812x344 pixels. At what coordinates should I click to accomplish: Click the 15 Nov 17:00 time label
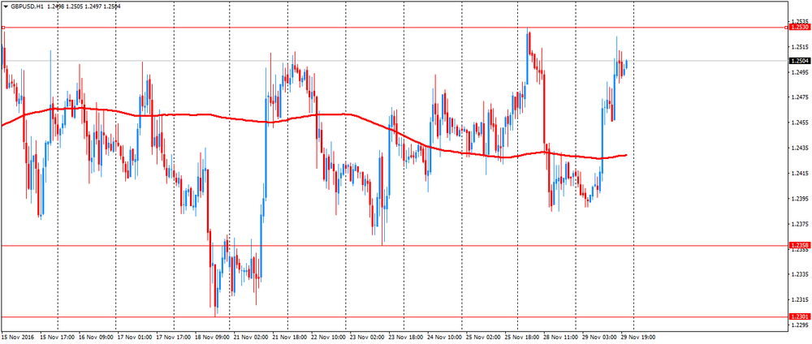pyautogui.click(x=58, y=337)
